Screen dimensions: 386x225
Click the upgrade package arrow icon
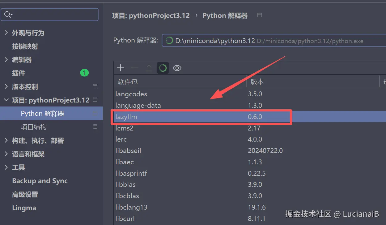tap(149, 68)
